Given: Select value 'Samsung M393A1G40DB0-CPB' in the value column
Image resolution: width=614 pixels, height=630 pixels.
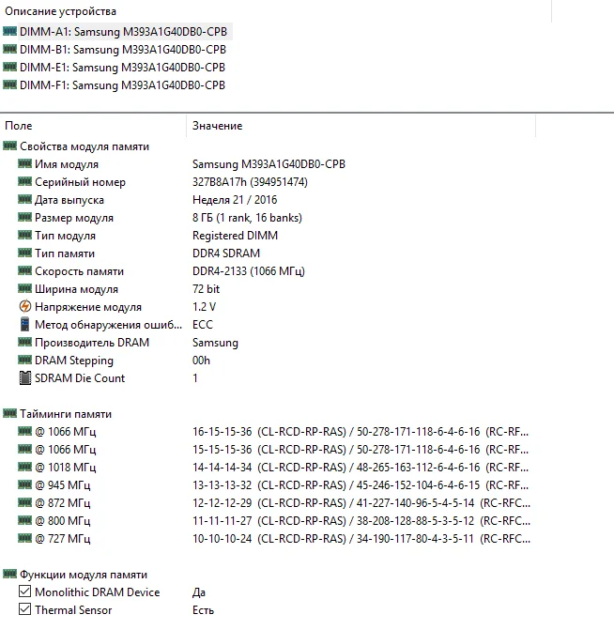Looking at the screenshot, I should (269, 164).
